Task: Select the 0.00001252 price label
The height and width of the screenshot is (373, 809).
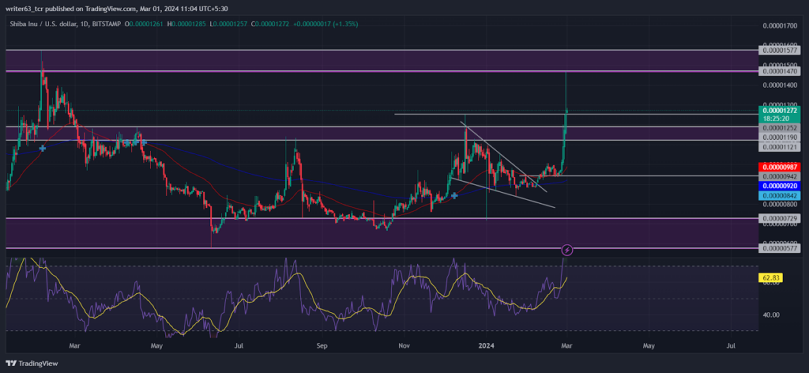Action: pyautogui.click(x=778, y=127)
